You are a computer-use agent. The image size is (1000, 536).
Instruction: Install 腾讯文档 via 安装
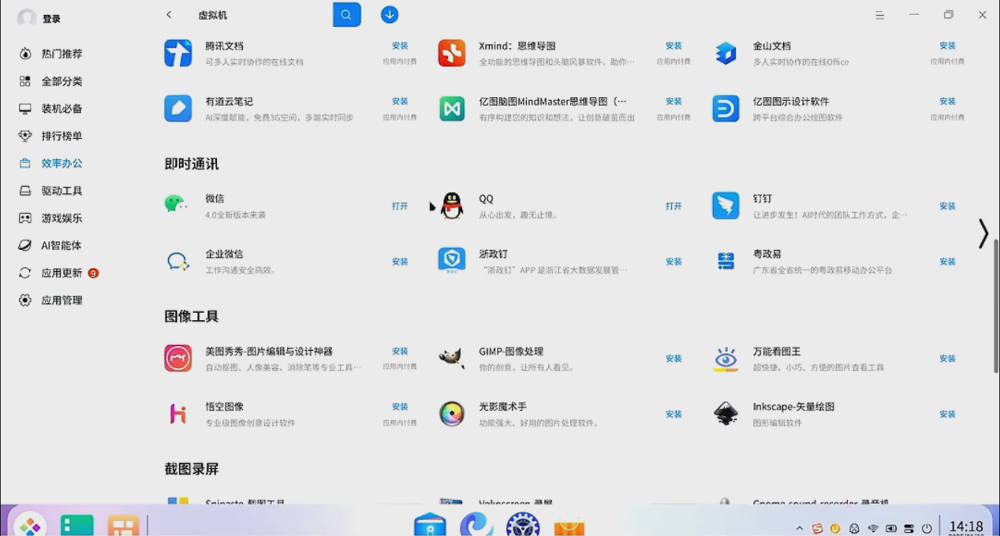coord(400,46)
